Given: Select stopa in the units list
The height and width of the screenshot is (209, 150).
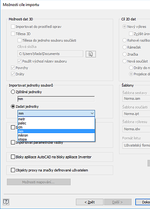Looking at the screenshot, I should pyautogui.click(x=56, y=139).
